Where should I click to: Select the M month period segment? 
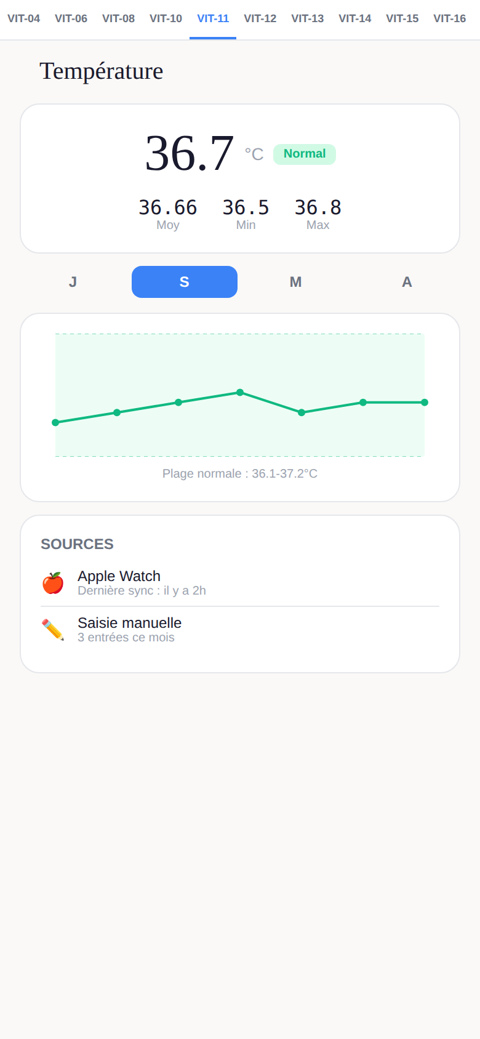click(296, 282)
